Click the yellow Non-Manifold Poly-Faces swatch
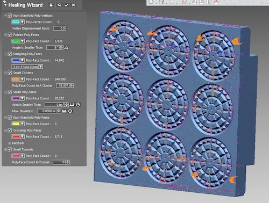Image resolution: width=269 pixels, height=203 pixels. 16,124
